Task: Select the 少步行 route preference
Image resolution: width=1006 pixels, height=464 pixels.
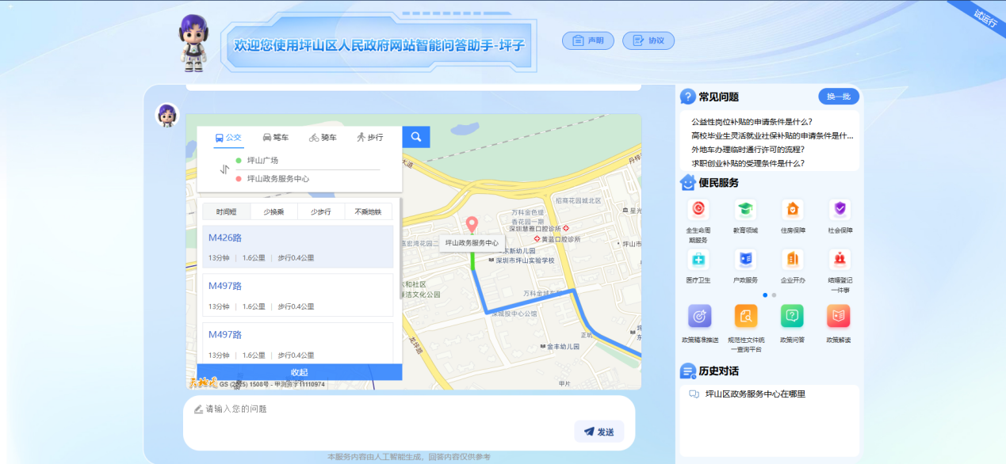Action: (x=321, y=211)
